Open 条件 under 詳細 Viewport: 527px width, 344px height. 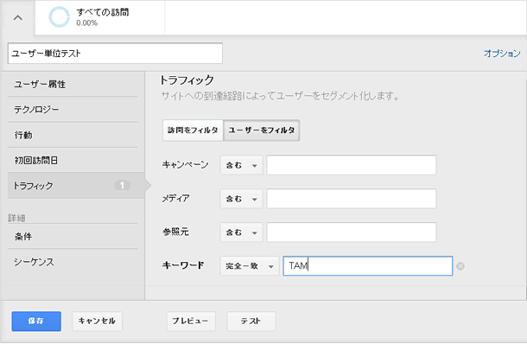coord(73,237)
